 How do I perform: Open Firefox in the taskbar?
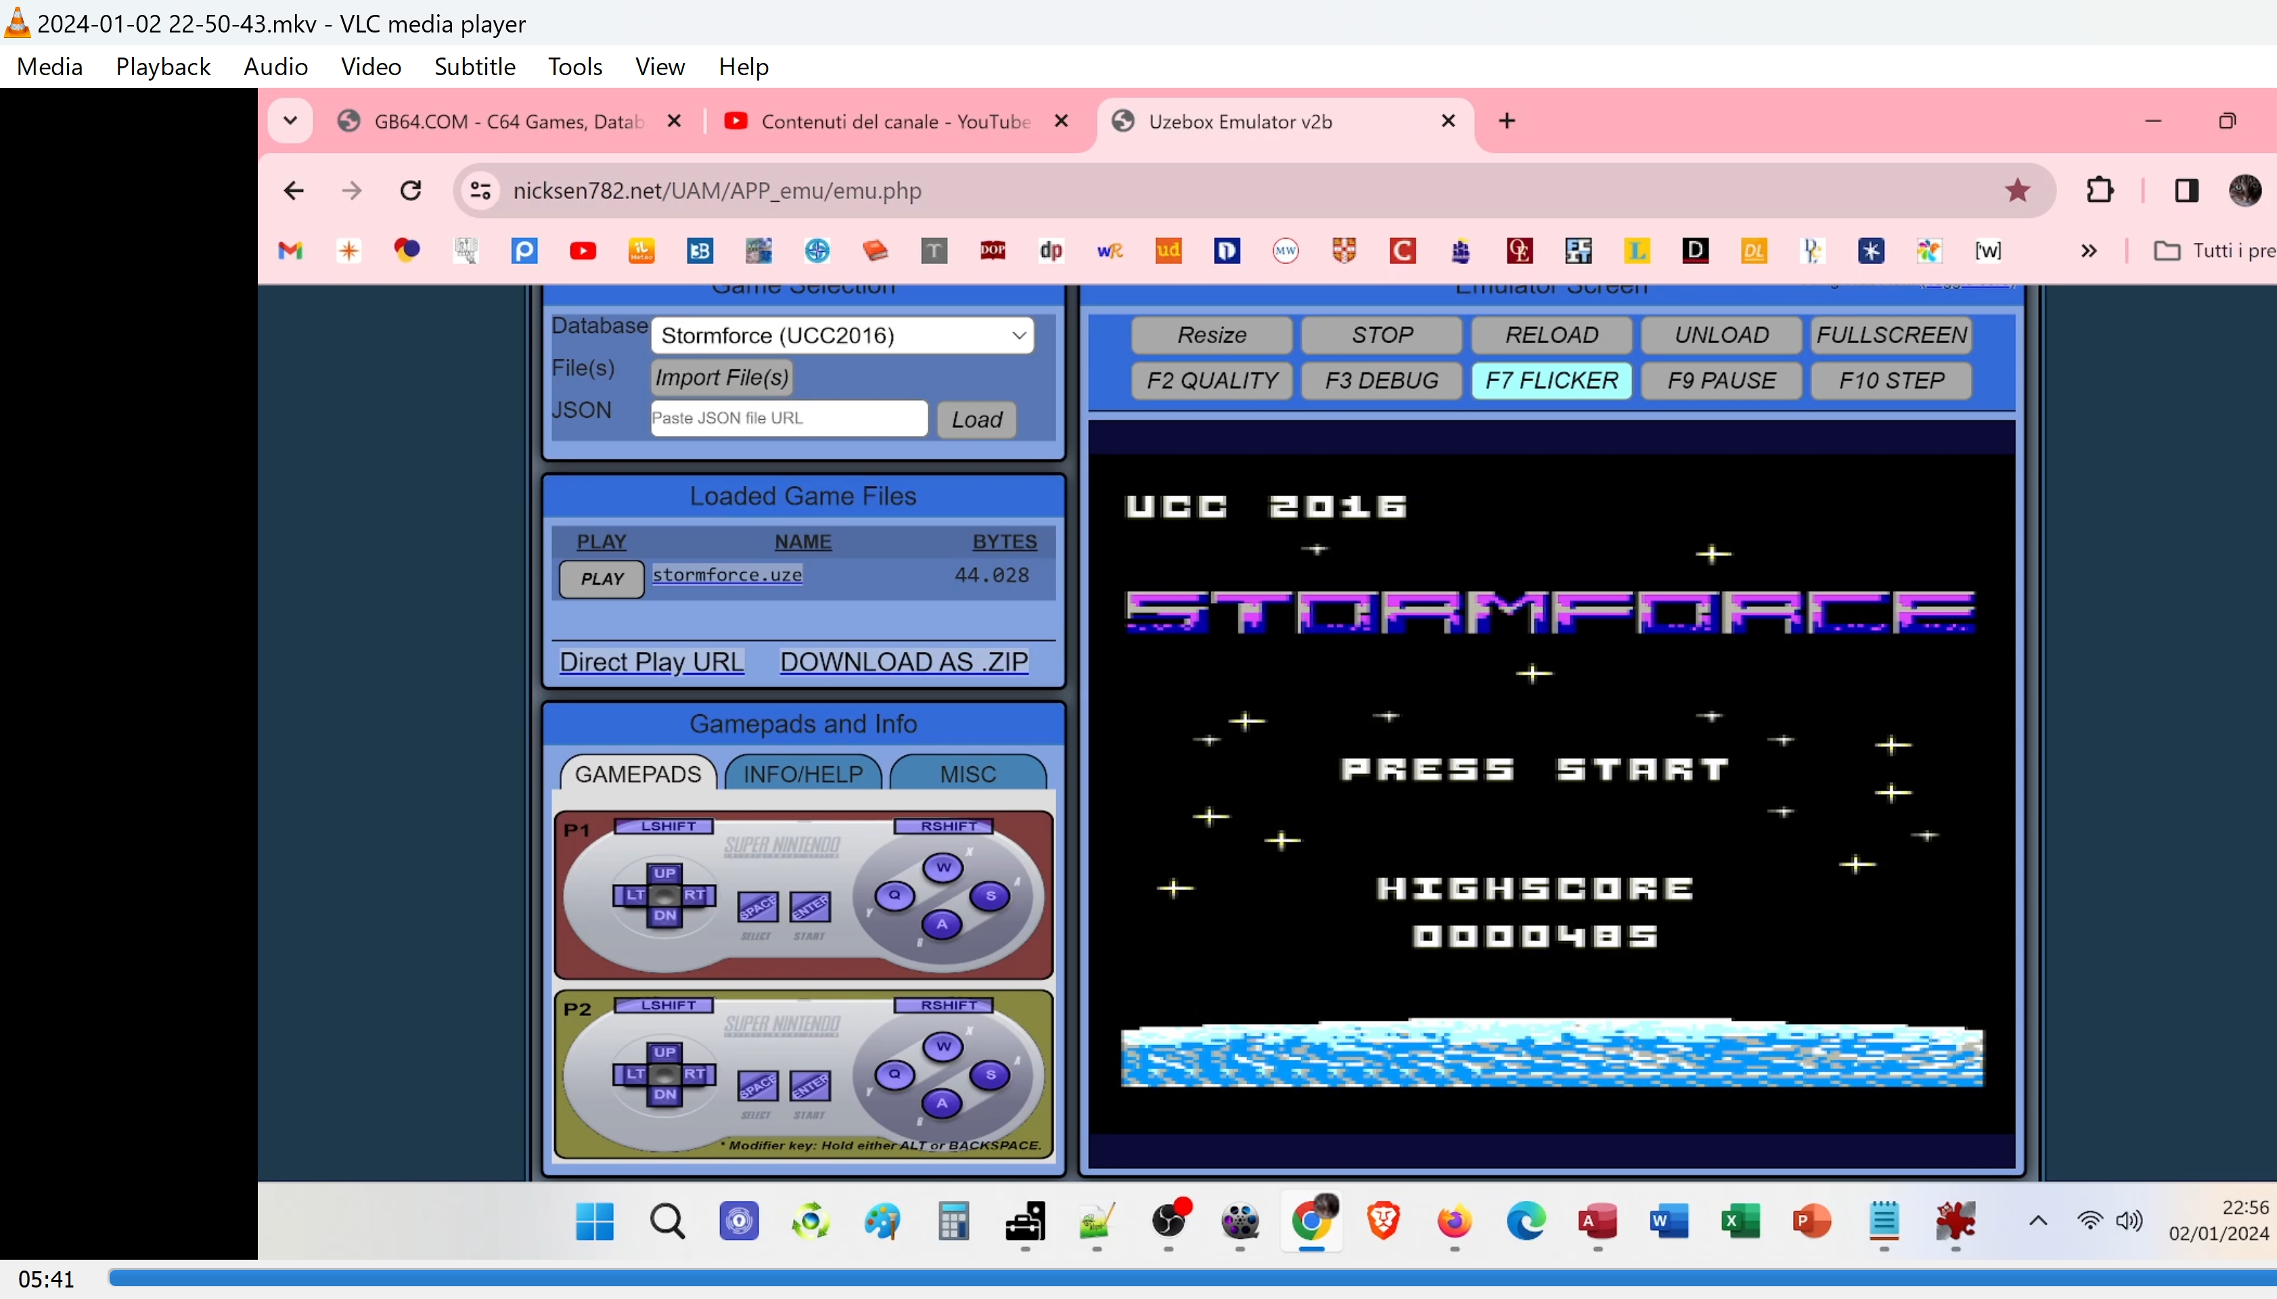click(1455, 1220)
